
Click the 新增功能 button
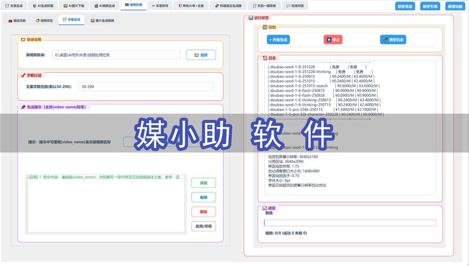(x=455, y=6)
